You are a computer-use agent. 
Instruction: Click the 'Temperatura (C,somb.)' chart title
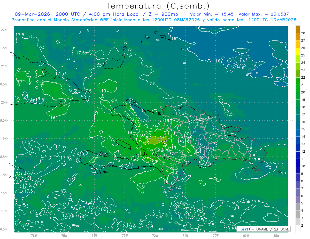click(158, 6)
